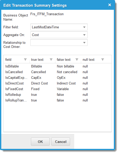Close the Edit Transaction Summary Settings dialog

coord(110,5)
